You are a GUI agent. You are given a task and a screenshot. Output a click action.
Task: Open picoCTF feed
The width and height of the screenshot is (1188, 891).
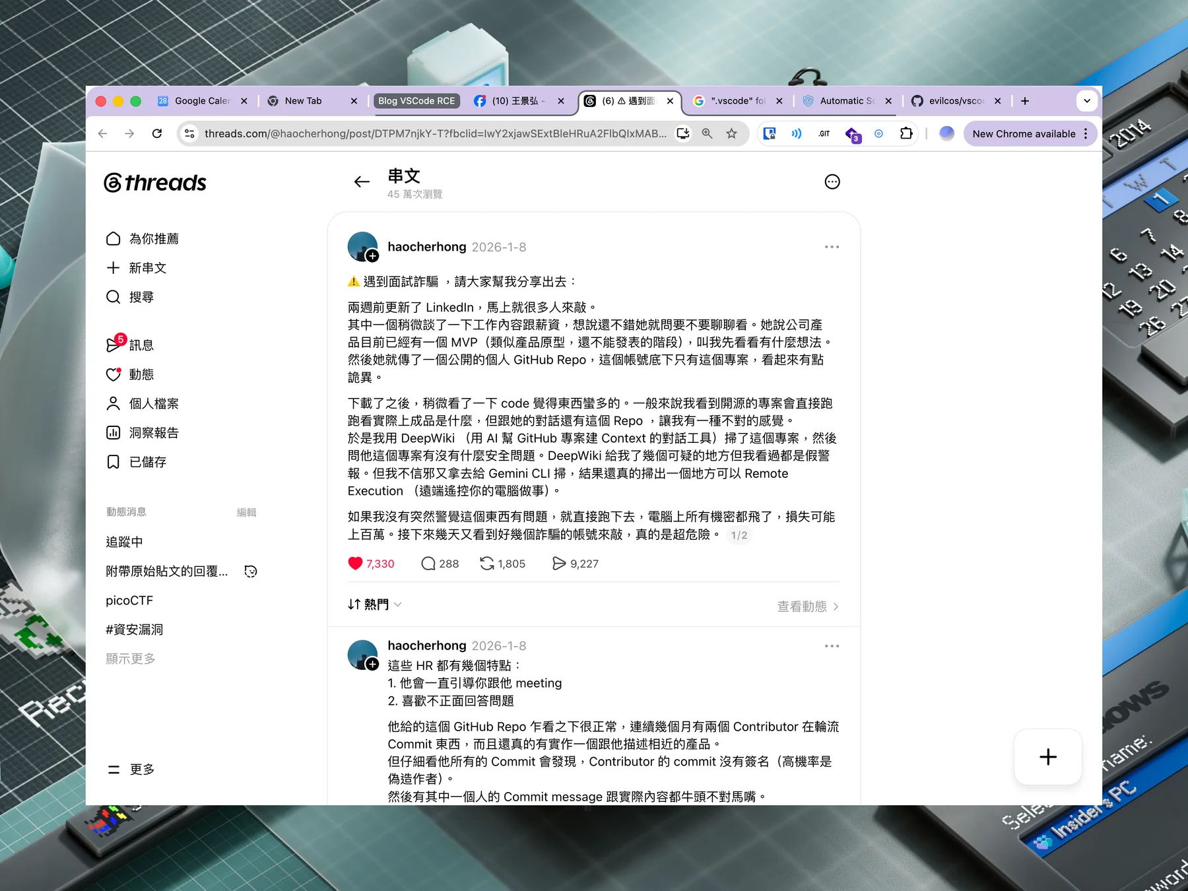129,601
